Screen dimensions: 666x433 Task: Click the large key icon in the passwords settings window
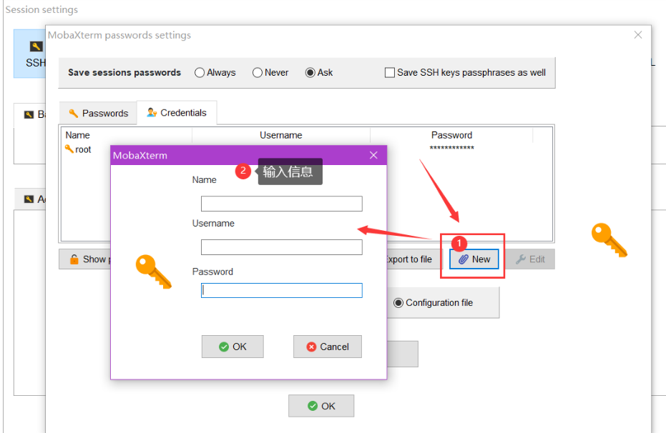[609, 240]
